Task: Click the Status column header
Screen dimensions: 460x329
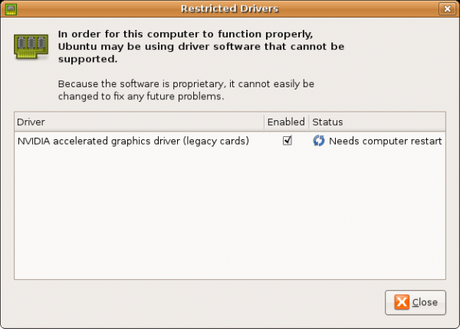Action: click(x=376, y=122)
